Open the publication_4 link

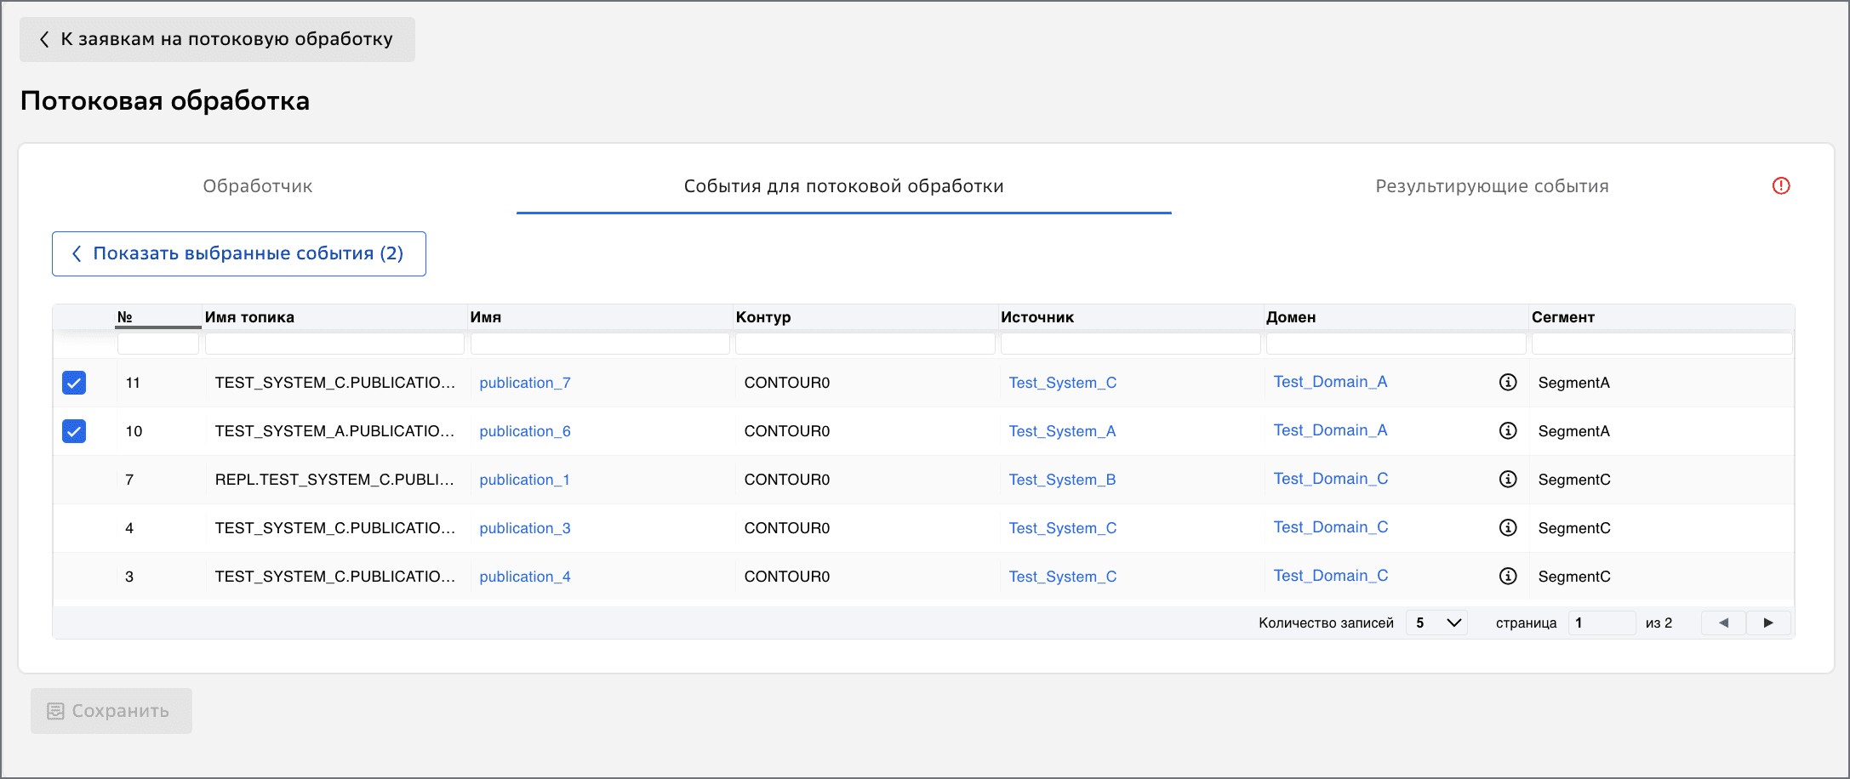(x=525, y=577)
